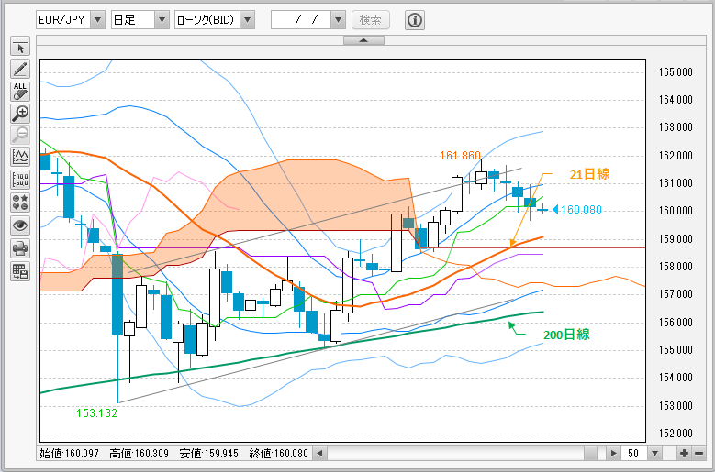
Task: Open the ローソク(BID) chart type dropdown
Action: click(x=215, y=20)
